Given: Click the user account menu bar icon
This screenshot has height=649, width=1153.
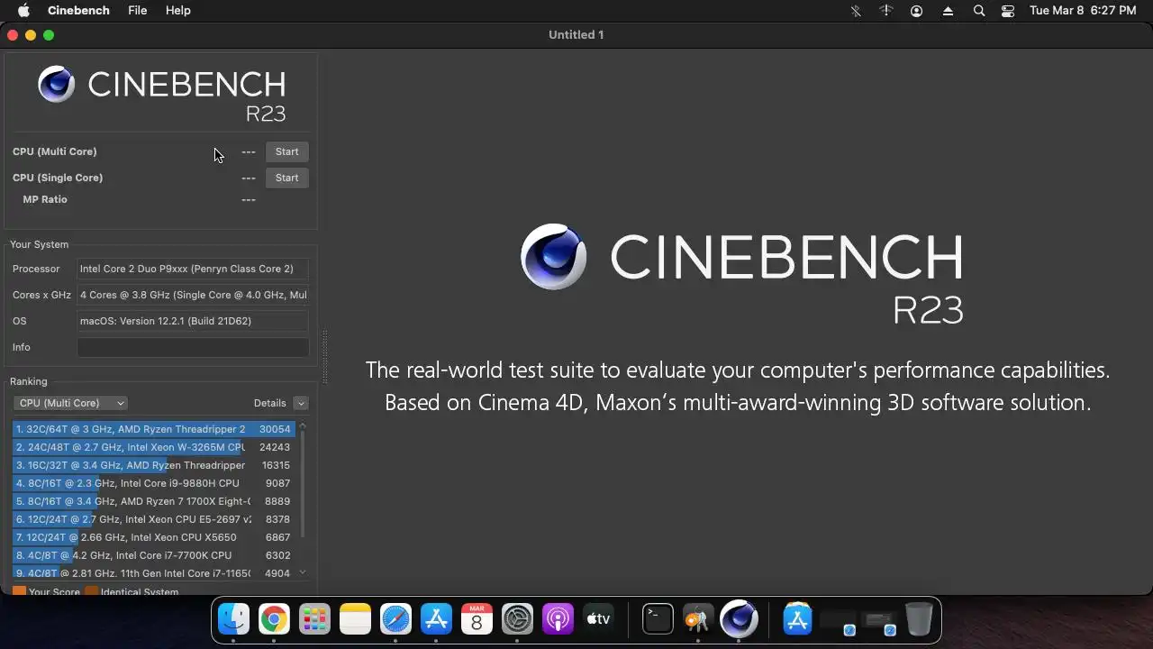Looking at the screenshot, I should pos(917,11).
